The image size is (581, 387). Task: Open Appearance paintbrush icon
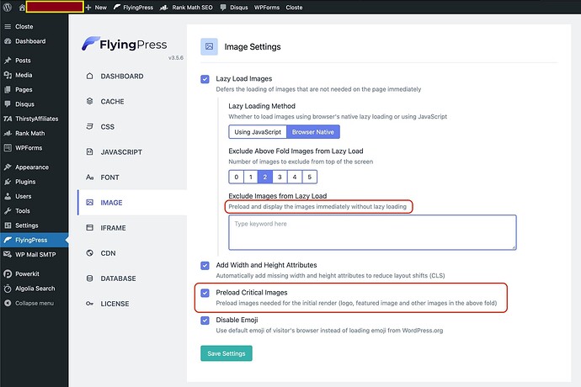(8, 167)
